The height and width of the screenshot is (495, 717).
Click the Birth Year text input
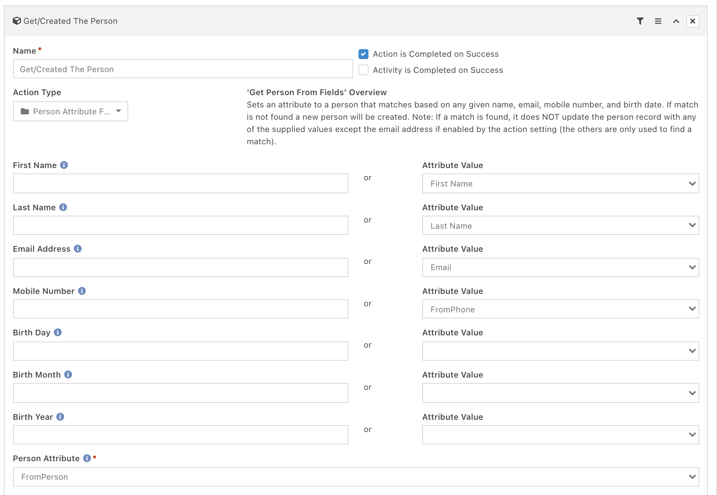(181, 435)
